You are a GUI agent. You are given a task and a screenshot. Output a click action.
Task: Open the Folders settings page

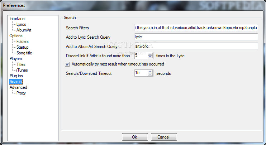click(x=22, y=42)
